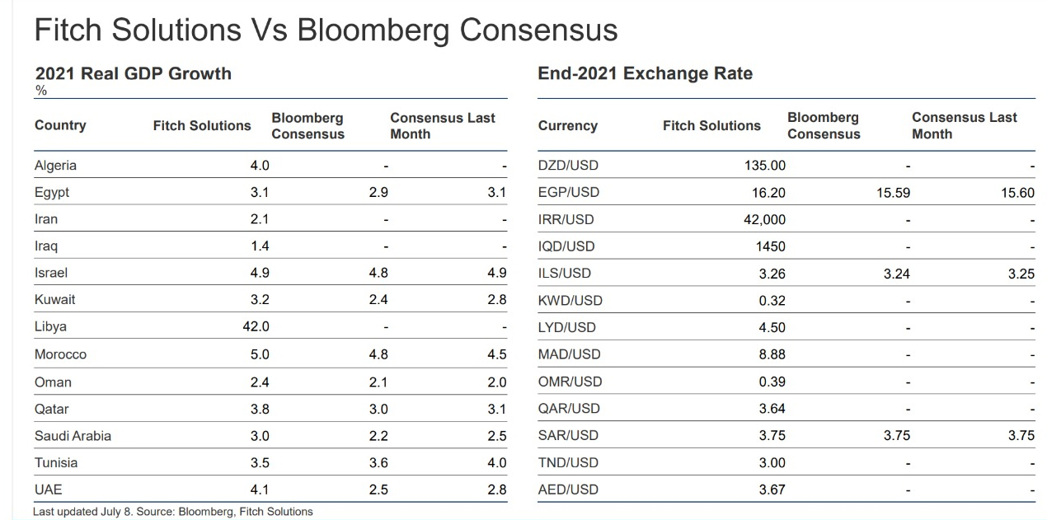This screenshot has width=1047, height=520.
Task: Click the EGP/USD currency label
Action: pos(568,192)
